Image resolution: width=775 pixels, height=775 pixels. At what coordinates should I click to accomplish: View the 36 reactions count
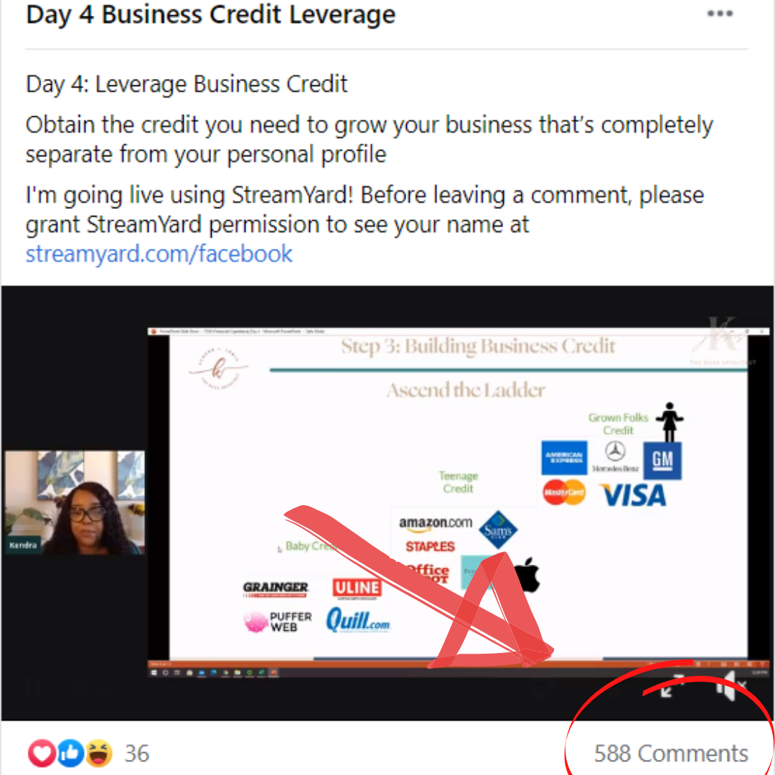pos(137,753)
